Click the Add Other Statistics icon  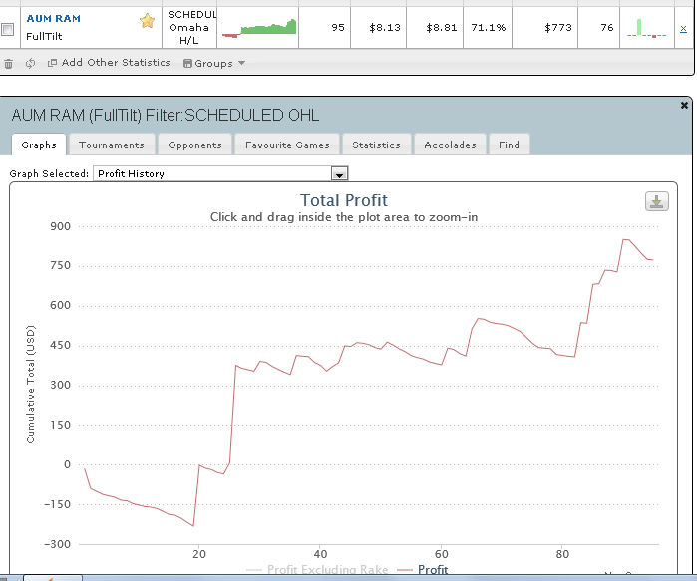click(x=52, y=63)
